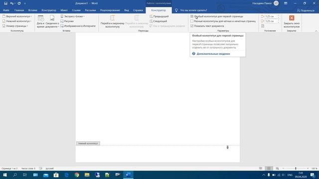Expand the Верхний колонтитул dropdown

17,16
